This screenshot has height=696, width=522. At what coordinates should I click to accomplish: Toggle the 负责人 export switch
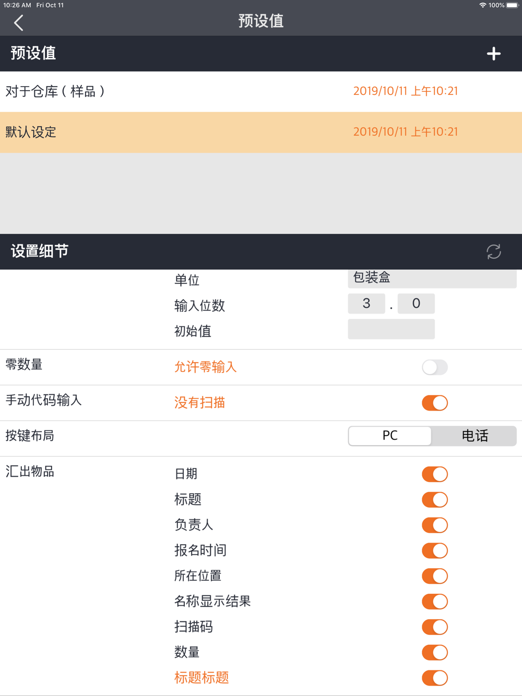[x=435, y=525]
